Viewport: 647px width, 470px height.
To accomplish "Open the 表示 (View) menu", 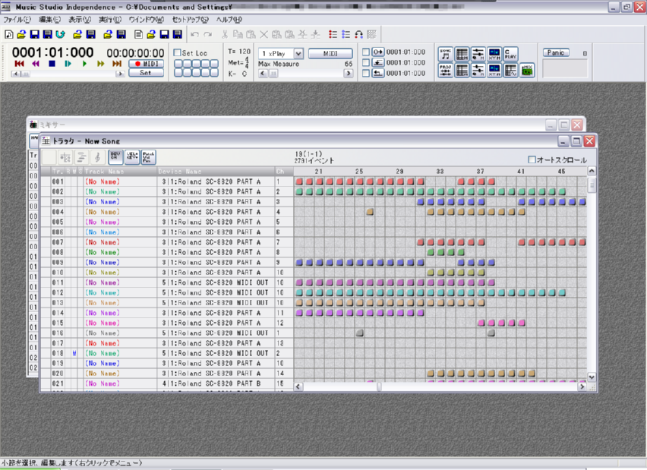I will pyautogui.click(x=79, y=20).
